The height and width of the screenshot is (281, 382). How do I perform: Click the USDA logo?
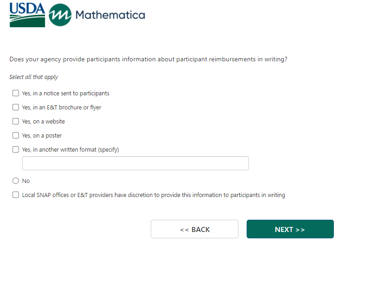click(27, 15)
